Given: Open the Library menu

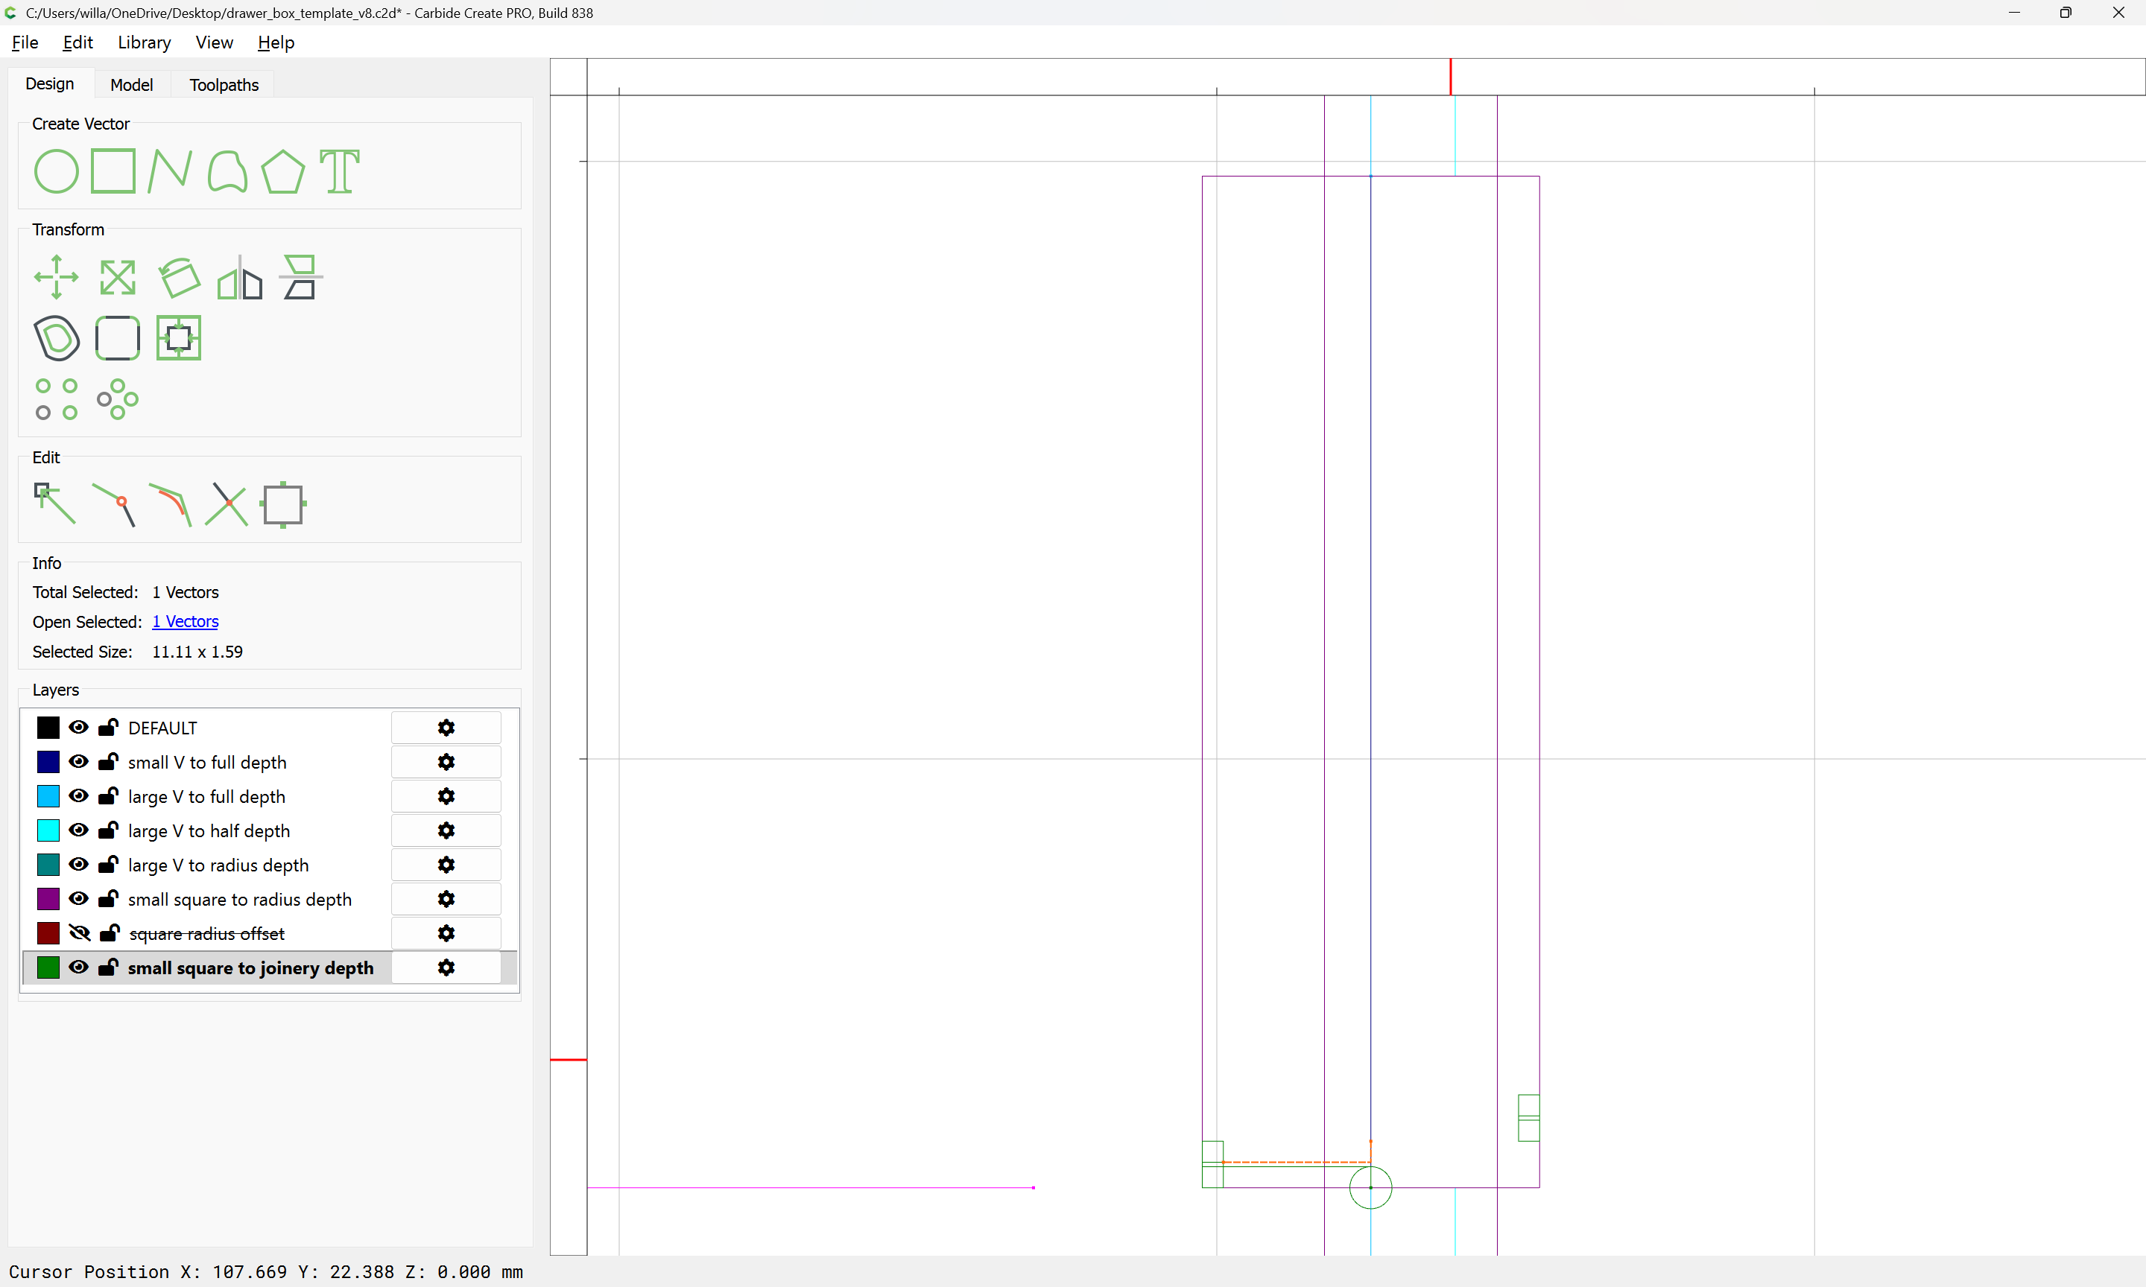Looking at the screenshot, I should pyautogui.click(x=144, y=42).
